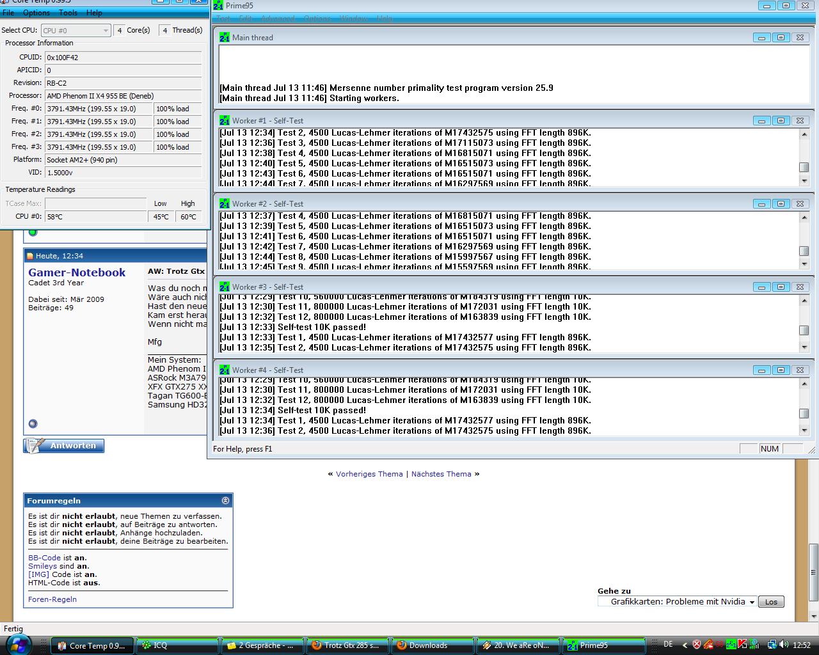Screen dimensions: 819x655
Task: Open the Core Temp Tools menu
Action: pyautogui.click(x=68, y=13)
